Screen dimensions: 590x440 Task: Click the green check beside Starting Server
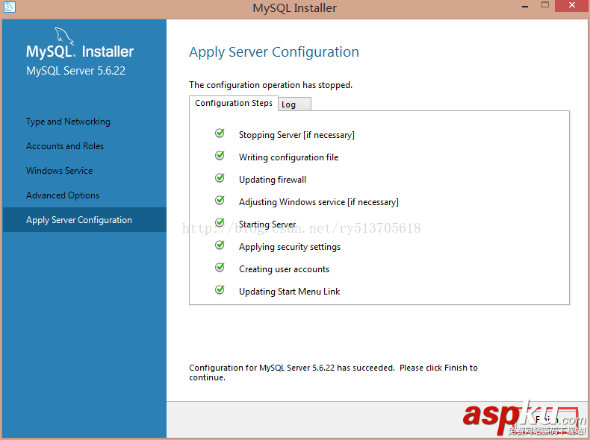click(220, 223)
